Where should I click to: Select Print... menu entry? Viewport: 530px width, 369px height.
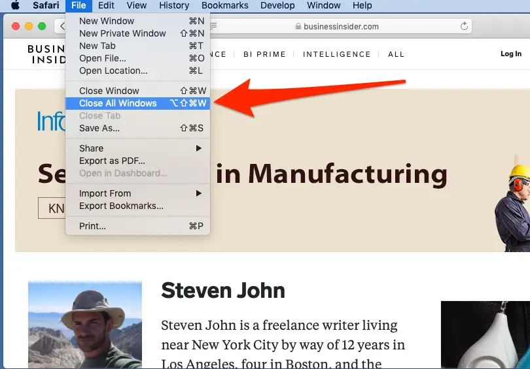pyautogui.click(x=137, y=226)
